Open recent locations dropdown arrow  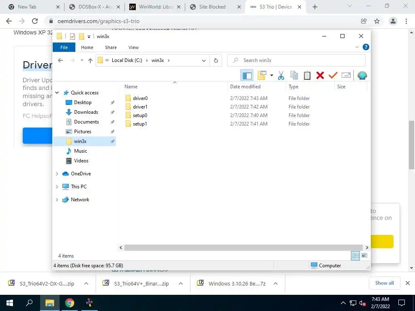[x=82, y=60]
